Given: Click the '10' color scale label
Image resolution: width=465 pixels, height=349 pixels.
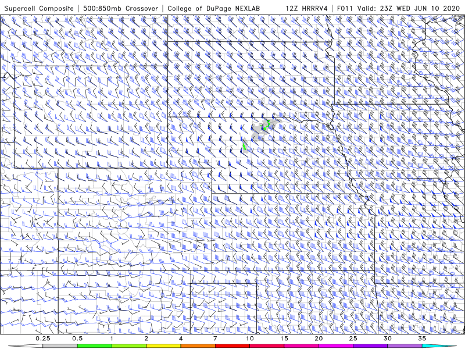Looking at the screenshot, I should click(250, 339).
